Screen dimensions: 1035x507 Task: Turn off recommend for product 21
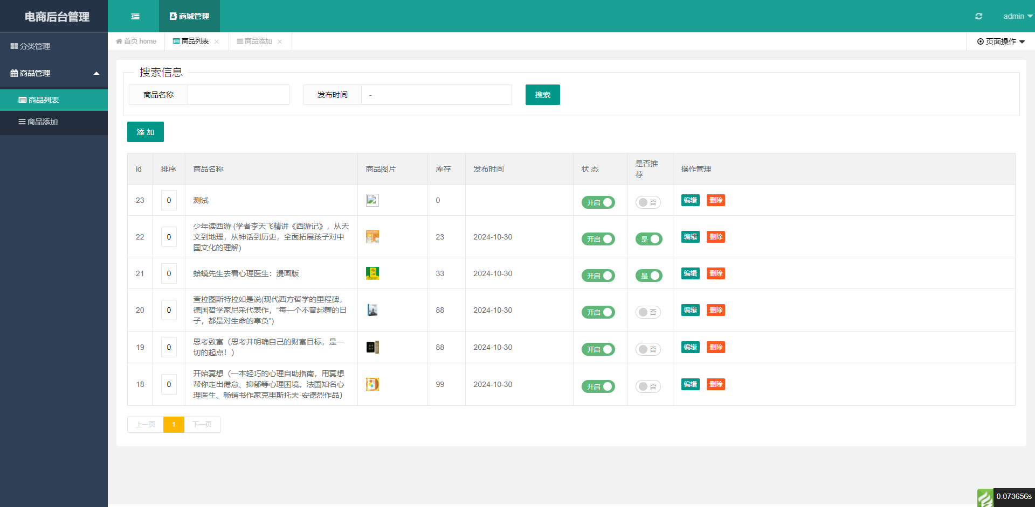(649, 276)
